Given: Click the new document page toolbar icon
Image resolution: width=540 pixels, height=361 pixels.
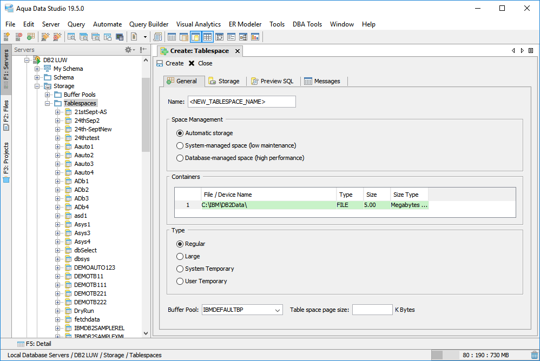Looking at the screenshot, I should 134,37.
